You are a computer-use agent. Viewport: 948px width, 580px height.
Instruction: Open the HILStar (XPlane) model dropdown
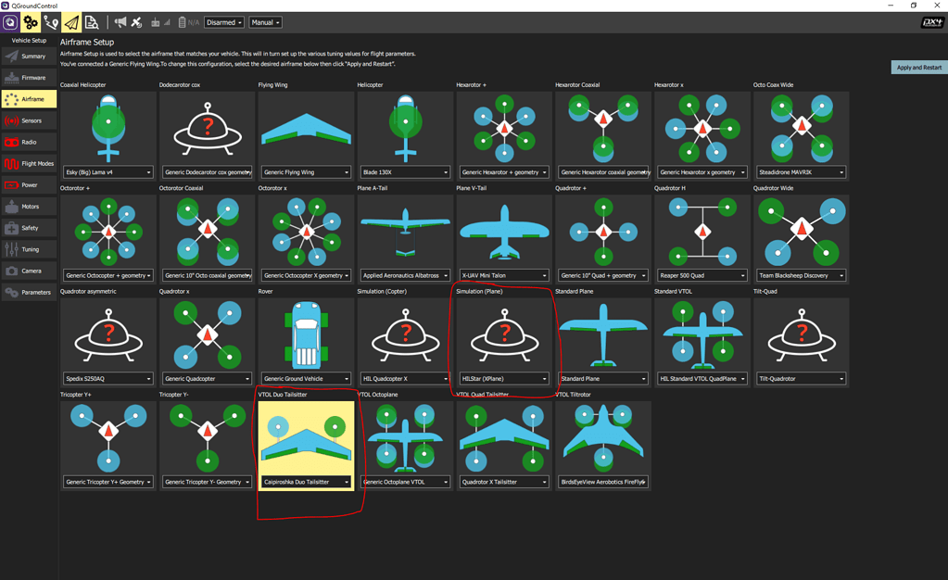pos(504,379)
